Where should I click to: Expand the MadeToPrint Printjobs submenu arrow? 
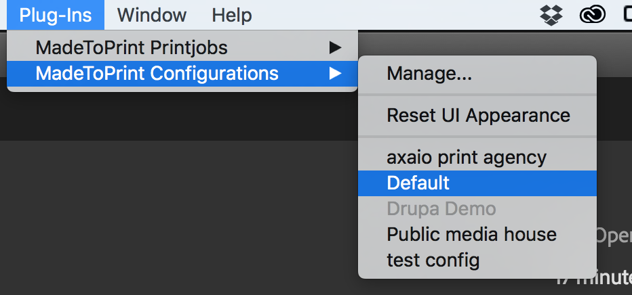coord(335,48)
